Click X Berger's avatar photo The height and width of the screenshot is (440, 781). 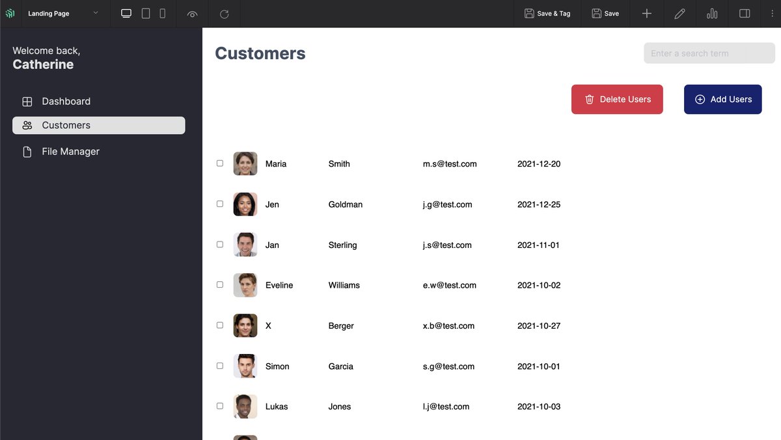(245, 325)
